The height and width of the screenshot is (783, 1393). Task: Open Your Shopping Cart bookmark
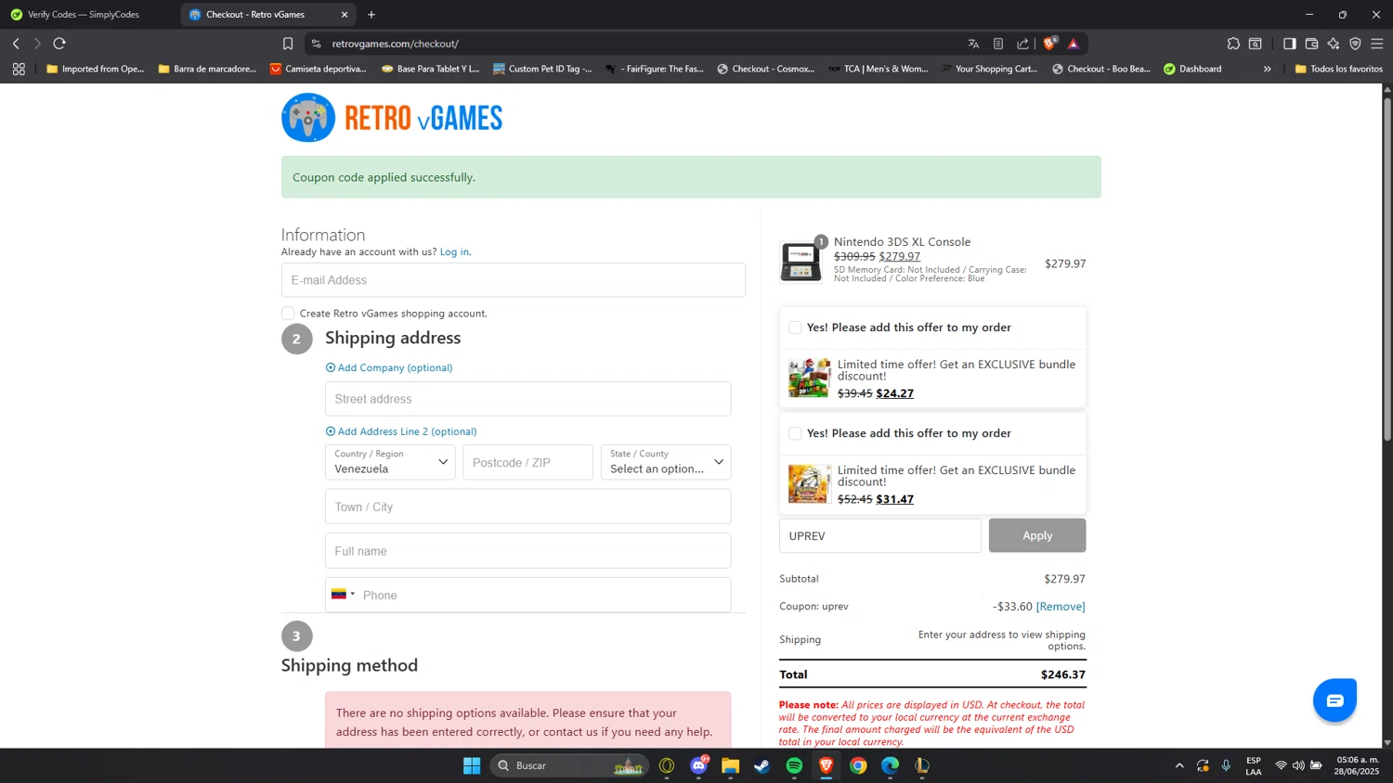(x=989, y=69)
